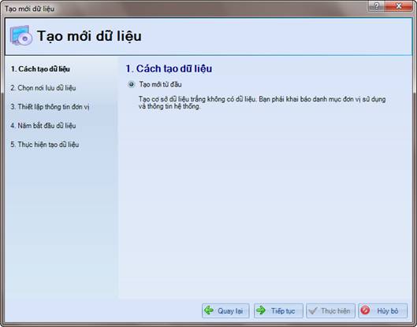Open help with the question mark button
Screen dimensions: 417x327
click(376, 6)
